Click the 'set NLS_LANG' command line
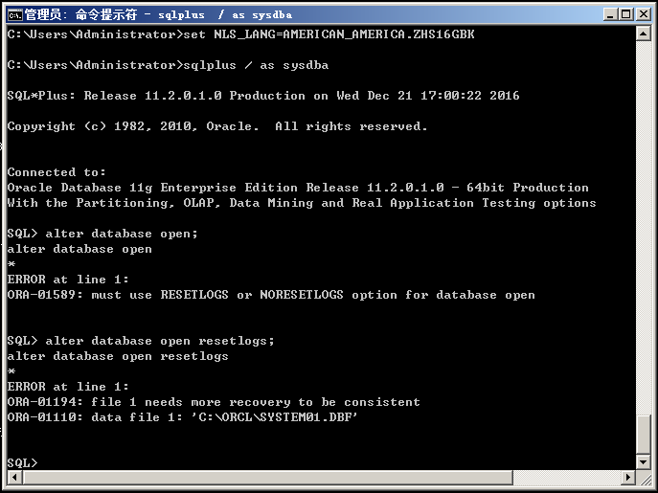 (240, 34)
